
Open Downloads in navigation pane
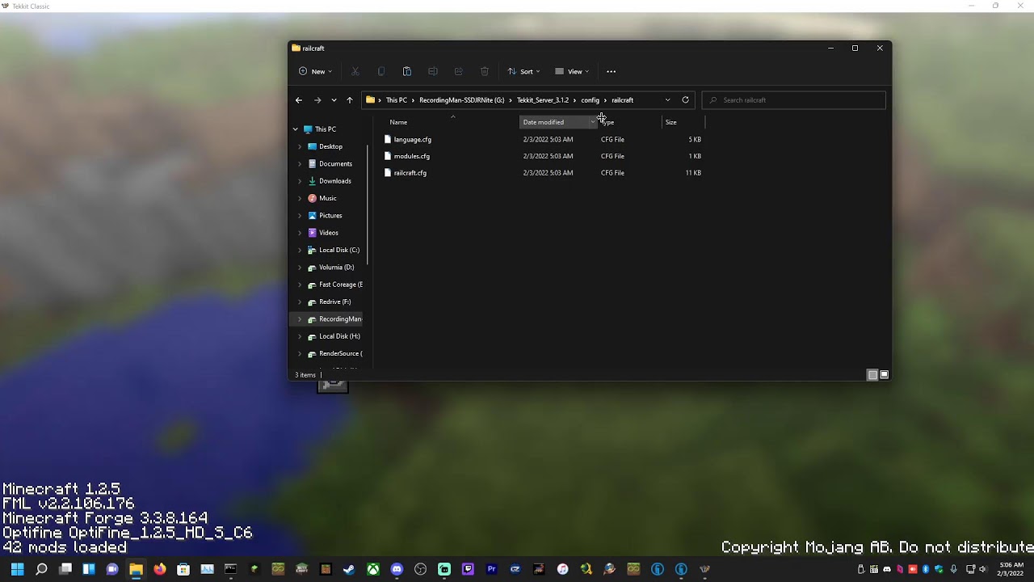coord(334,181)
